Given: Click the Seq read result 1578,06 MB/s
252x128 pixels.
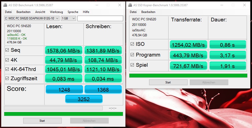Looking at the screenshot, I should tap(63, 51).
